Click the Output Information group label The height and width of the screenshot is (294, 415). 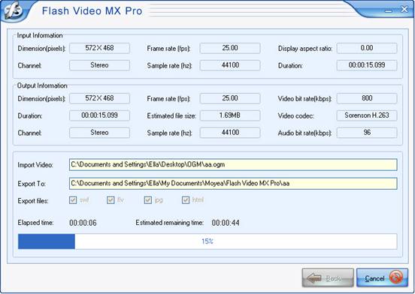click(x=42, y=85)
